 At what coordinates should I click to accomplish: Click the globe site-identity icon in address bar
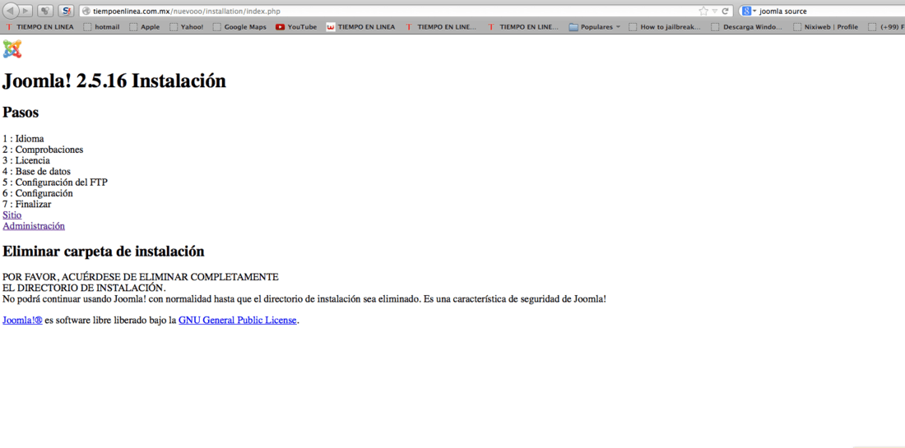86,11
